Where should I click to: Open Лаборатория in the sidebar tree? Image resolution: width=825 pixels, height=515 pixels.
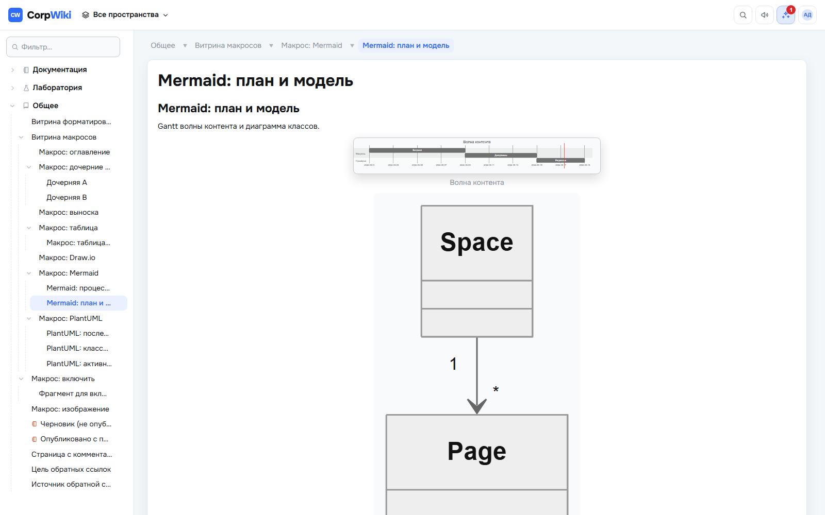[x=57, y=88]
